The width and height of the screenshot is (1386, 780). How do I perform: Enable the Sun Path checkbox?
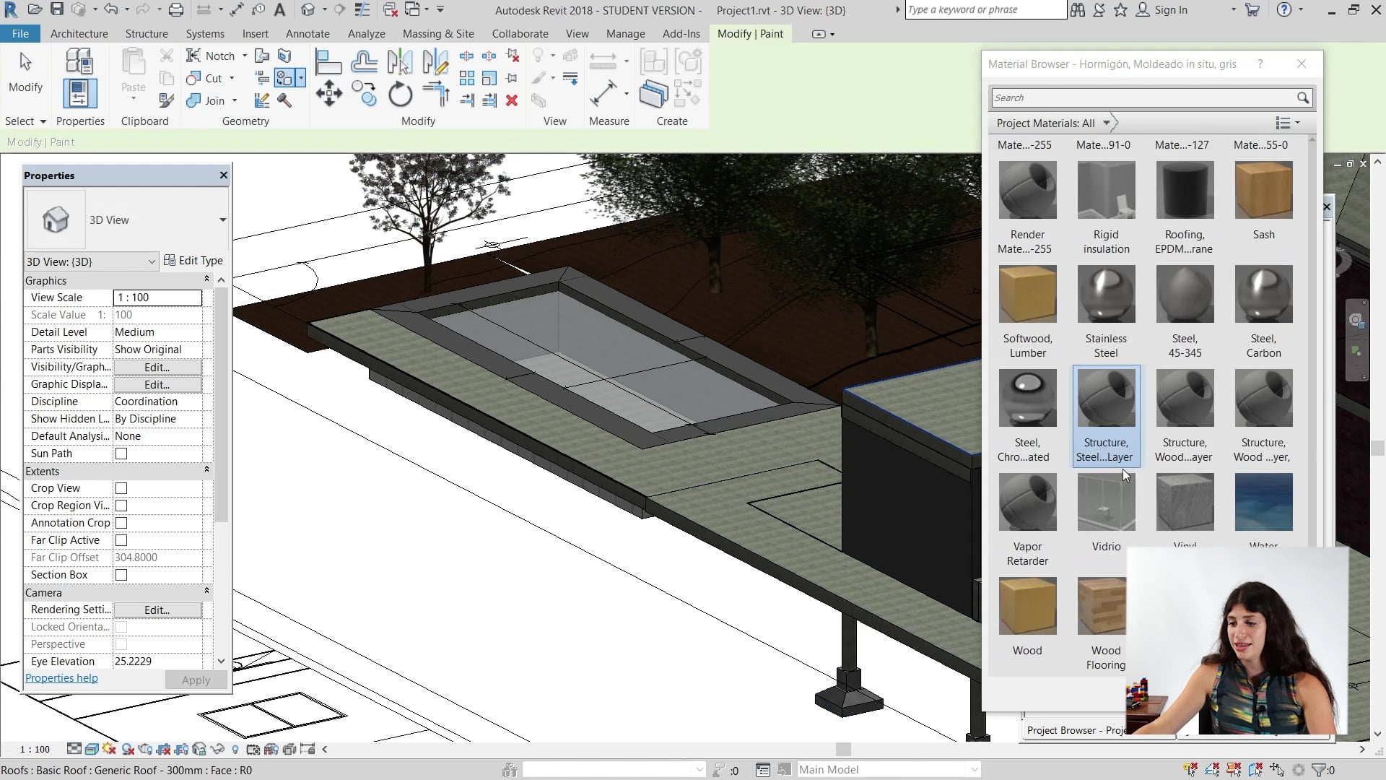(121, 454)
